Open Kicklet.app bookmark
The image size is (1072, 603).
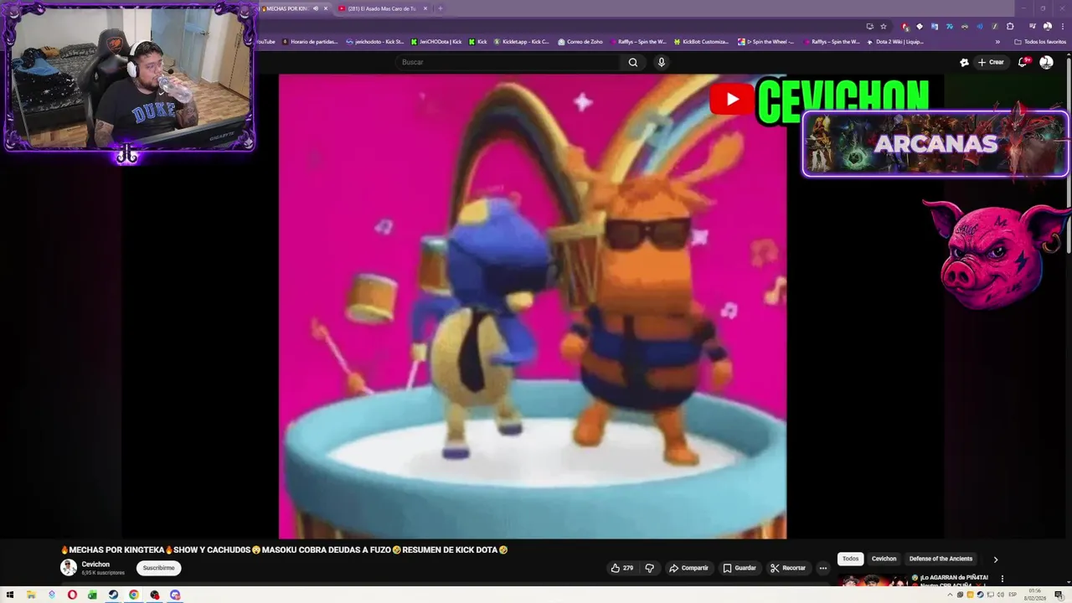click(521, 41)
